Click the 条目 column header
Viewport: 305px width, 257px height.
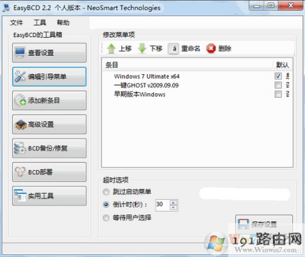click(x=112, y=65)
